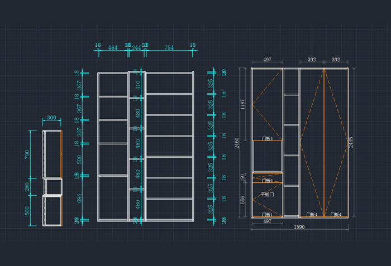This screenshot has height=266, width=391.
Task: Click the 754 horizontal dimension text
Action: pyautogui.click(x=169, y=48)
